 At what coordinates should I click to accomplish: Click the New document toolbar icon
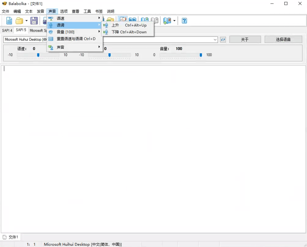point(9,21)
